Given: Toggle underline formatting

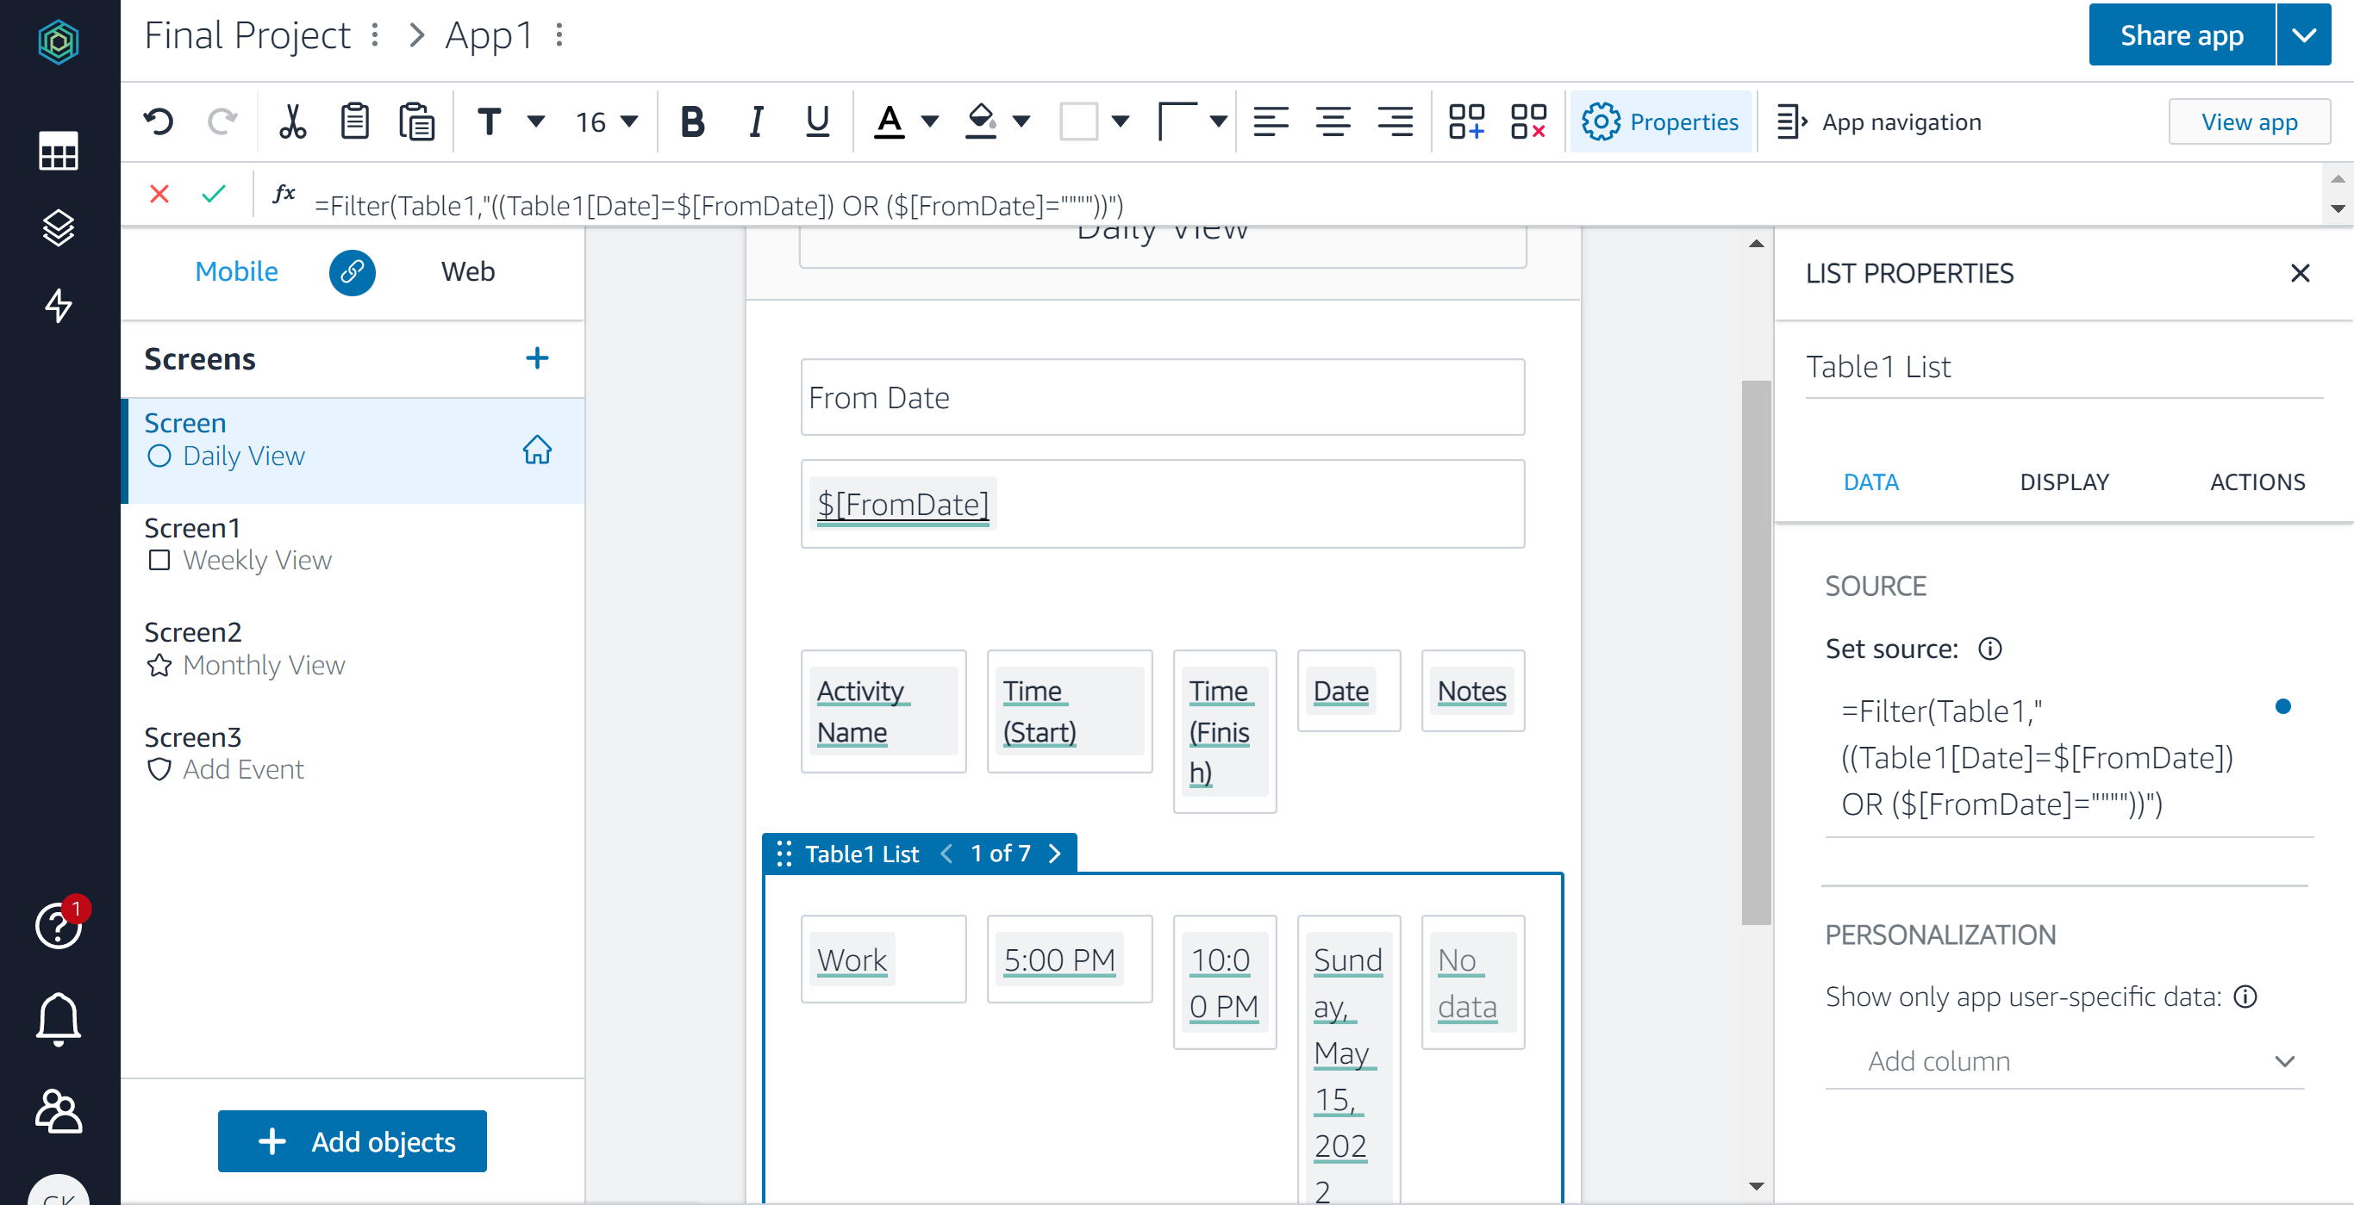Looking at the screenshot, I should 815,121.
